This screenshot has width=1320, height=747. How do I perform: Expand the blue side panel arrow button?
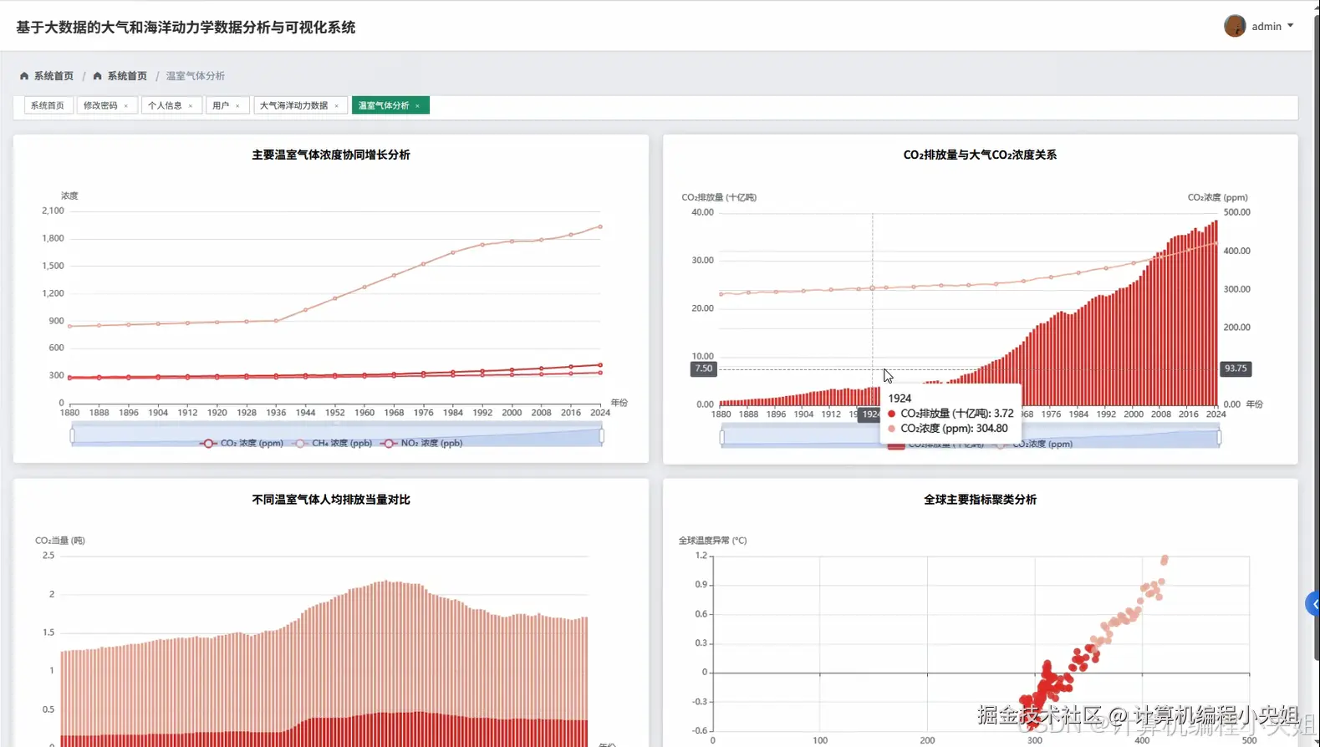[1312, 603]
